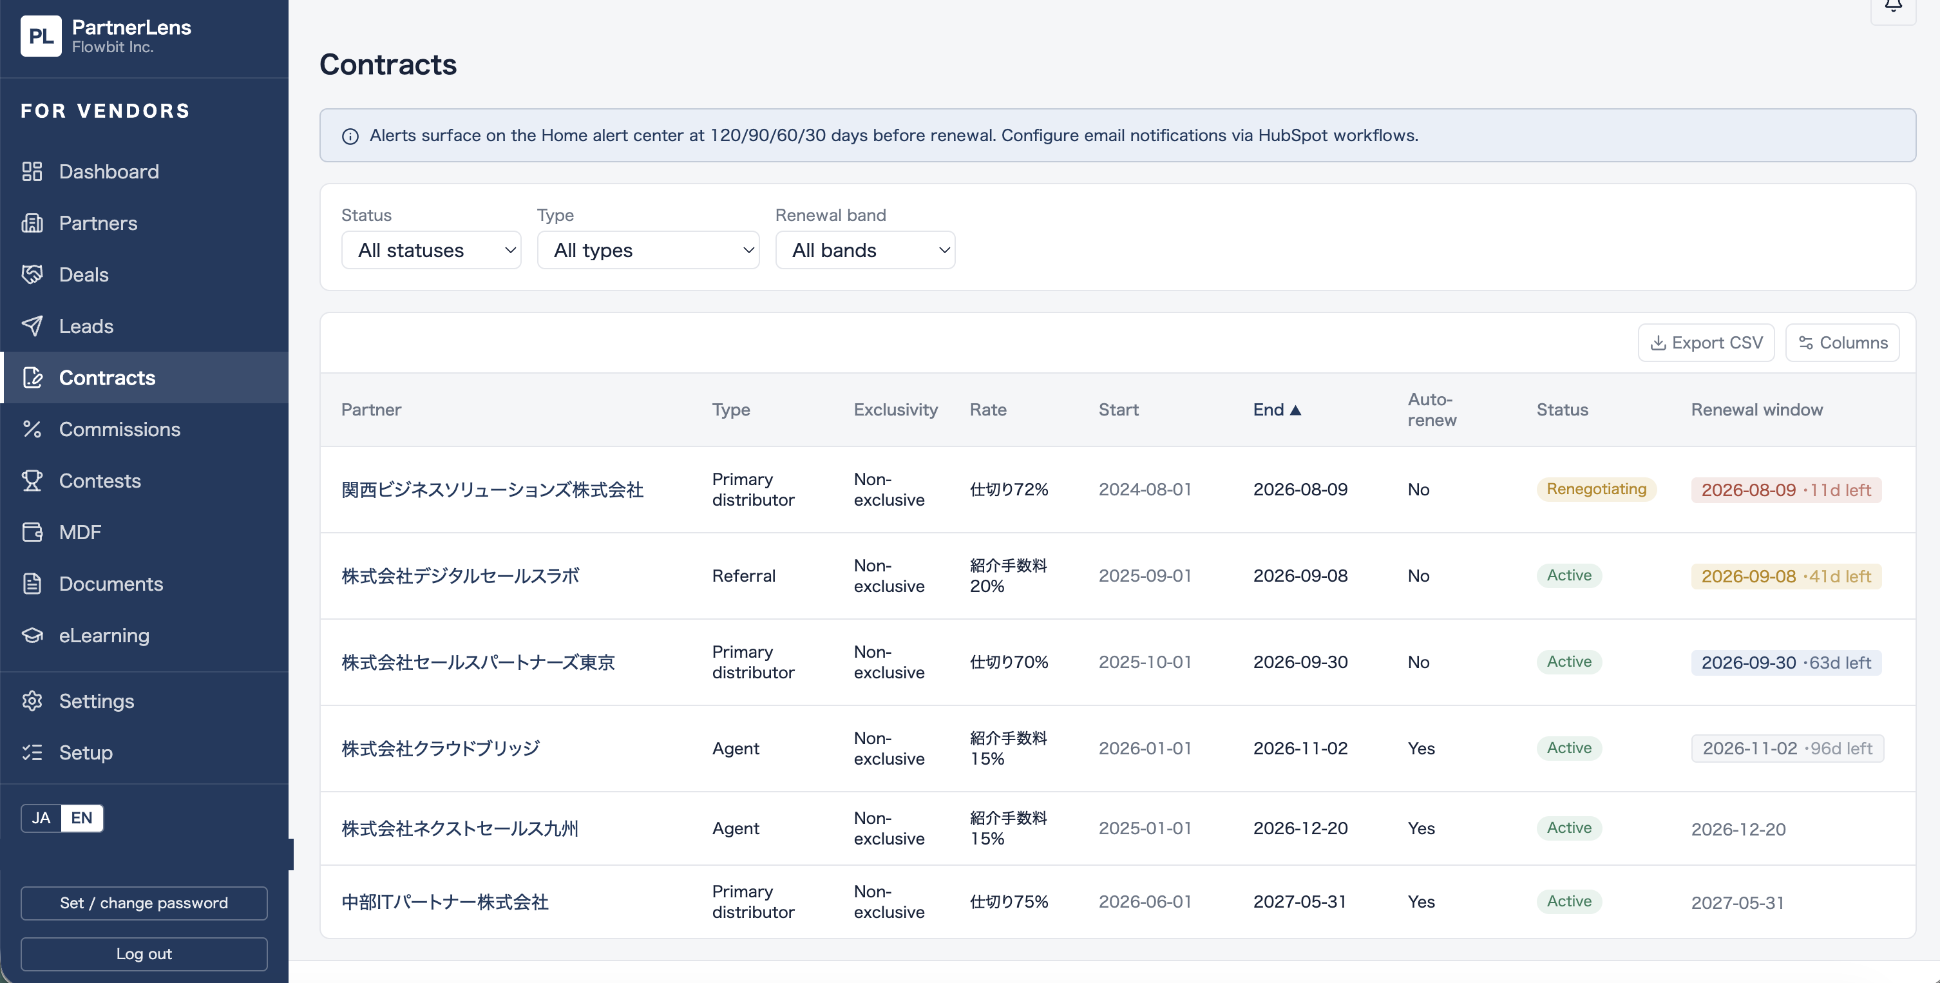Export contracts as CSV
This screenshot has height=983, width=1940.
pos(1707,343)
